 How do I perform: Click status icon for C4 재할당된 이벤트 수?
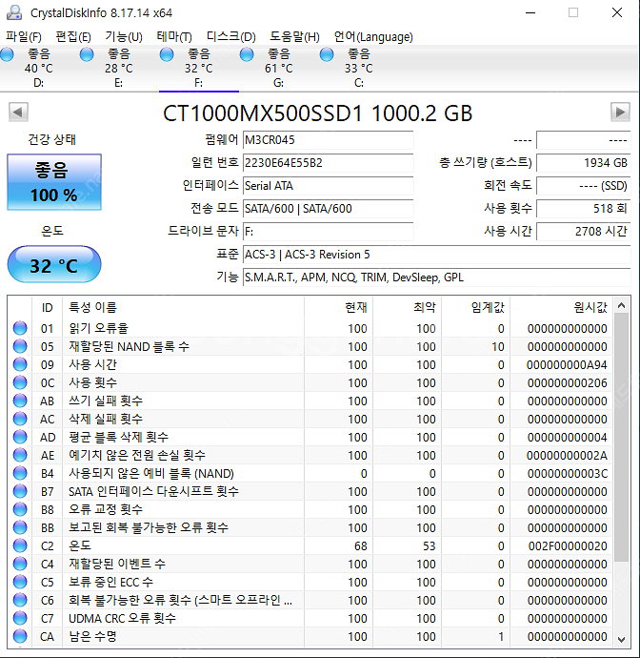pos(20,564)
